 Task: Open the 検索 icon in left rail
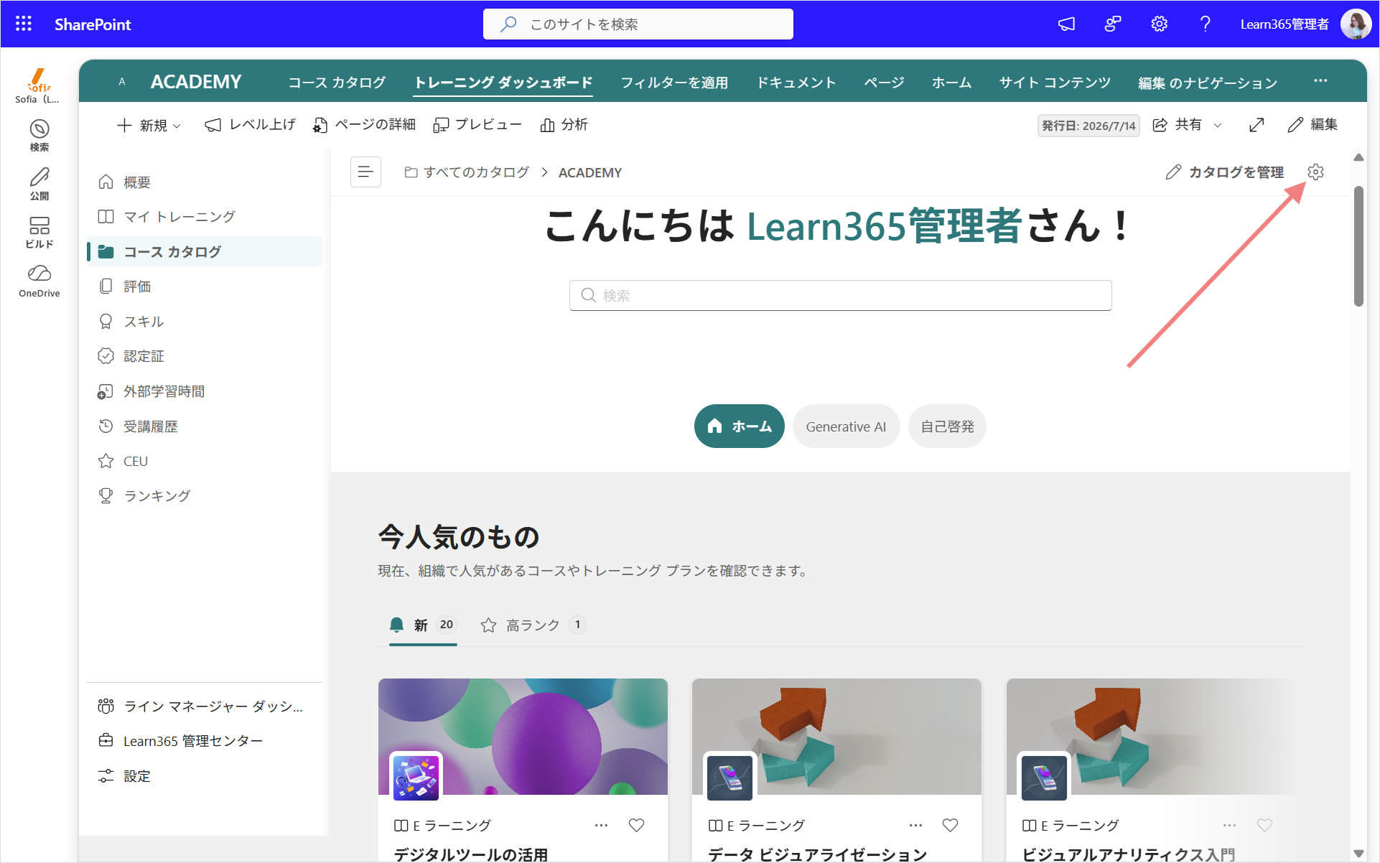click(39, 135)
